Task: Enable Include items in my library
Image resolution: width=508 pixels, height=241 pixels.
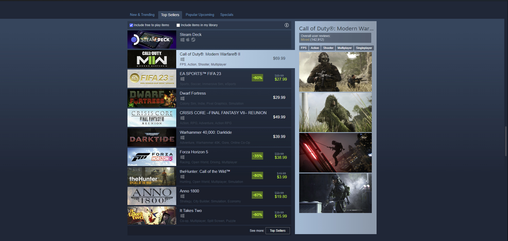Action: (x=178, y=25)
